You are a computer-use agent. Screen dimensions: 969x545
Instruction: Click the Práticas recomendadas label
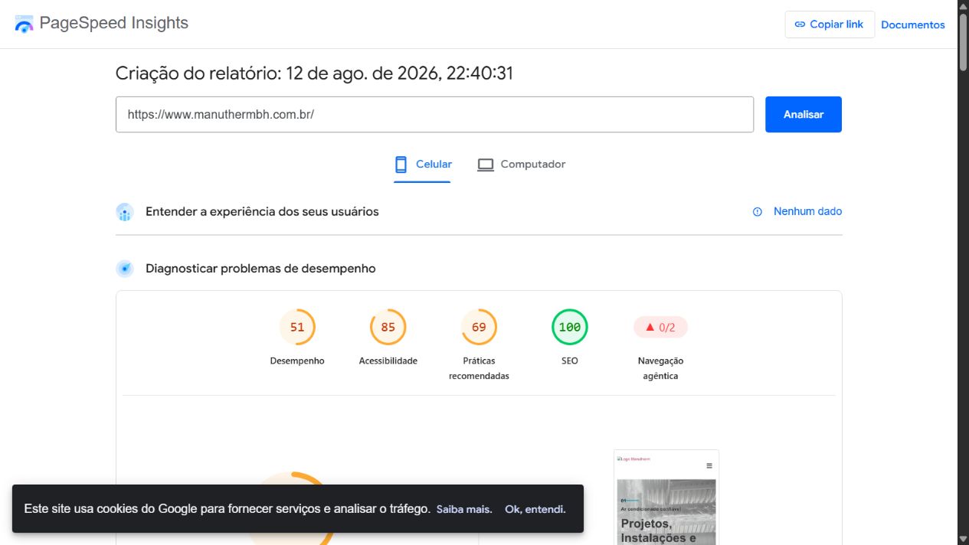point(479,368)
